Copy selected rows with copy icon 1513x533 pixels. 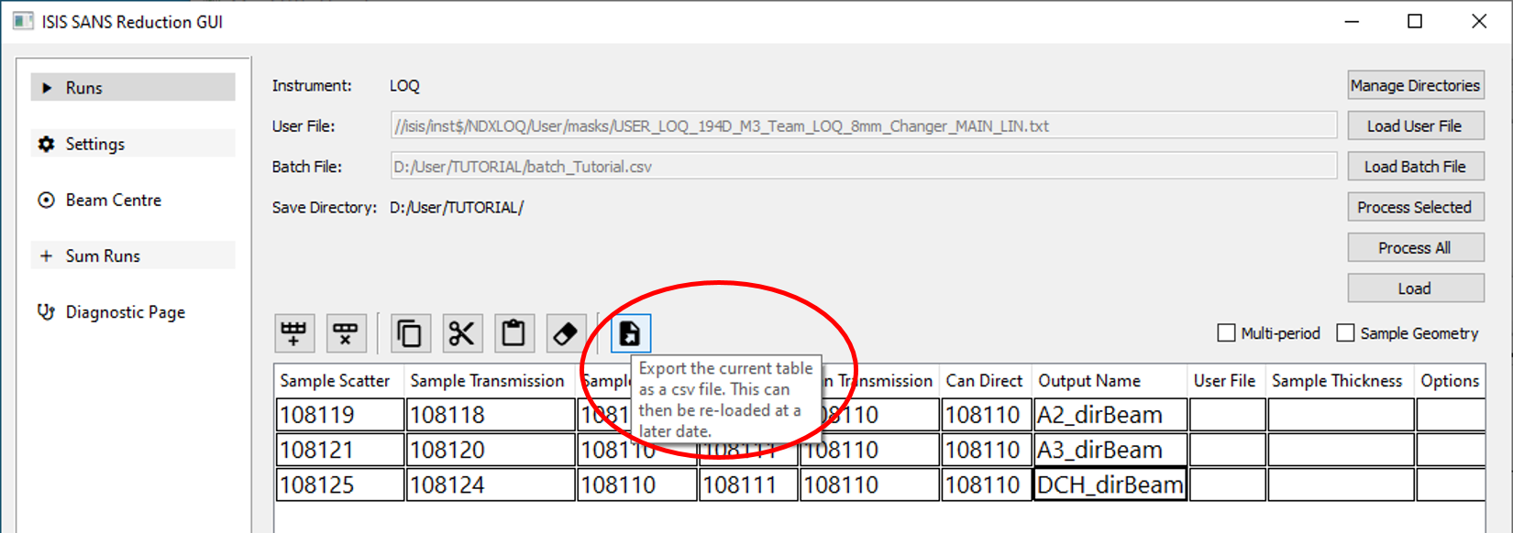pos(409,333)
